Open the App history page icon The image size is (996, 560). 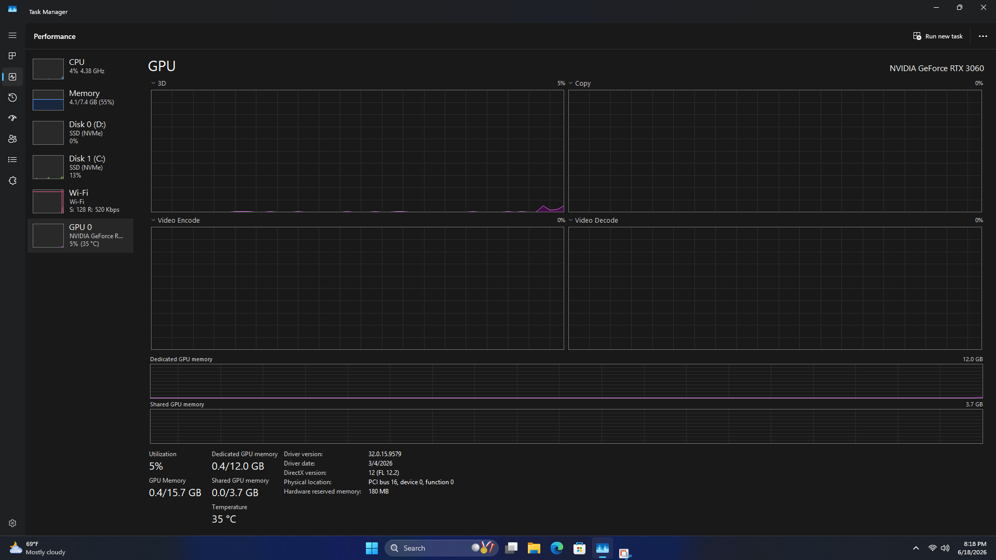pyautogui.click(x=12, y=98)
